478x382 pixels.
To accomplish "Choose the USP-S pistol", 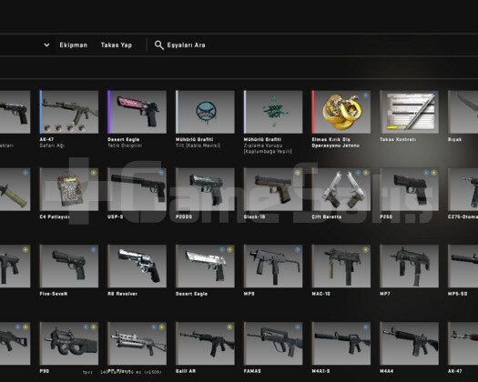I will (137, 189).
